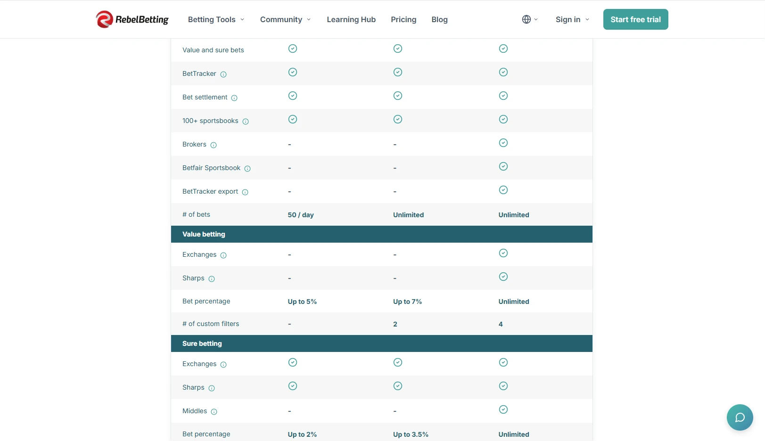Click third-column checkmark in Brokers row
This screenshot has width=765, height=441.
pyautogui.click(x=503, y=143)
